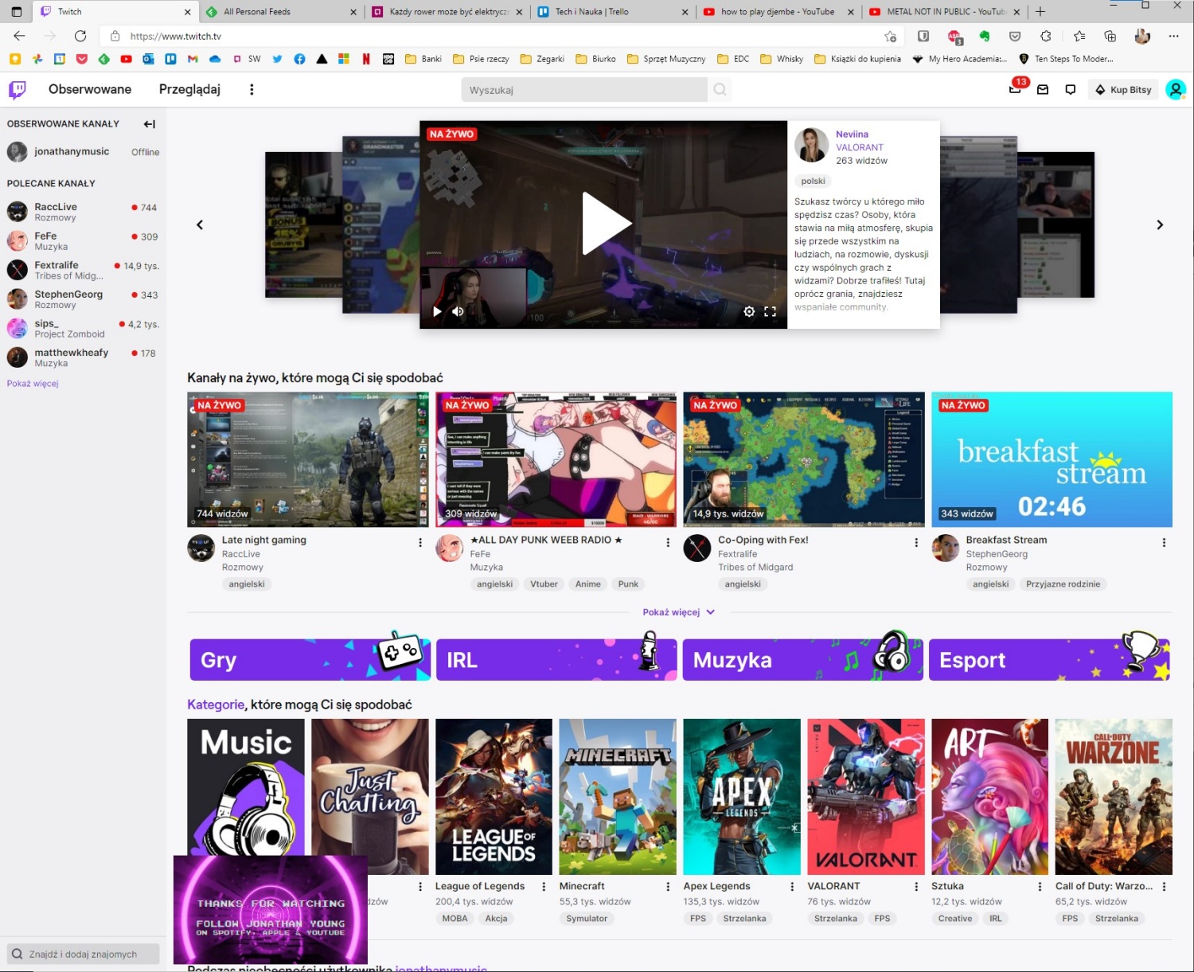
Task: Click the MOBA tag
Action: click(x=455, y=919)
